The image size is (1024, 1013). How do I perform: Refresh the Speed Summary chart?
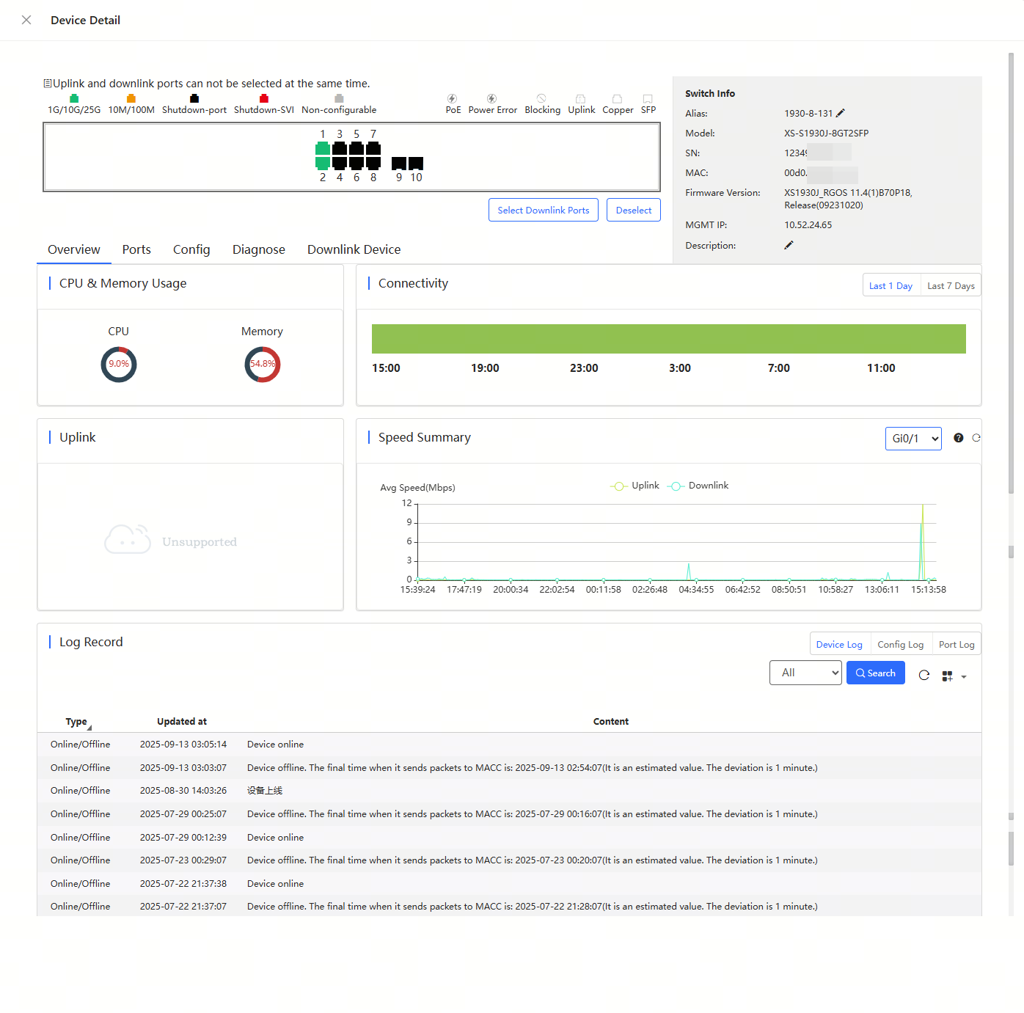coord(976,438)
